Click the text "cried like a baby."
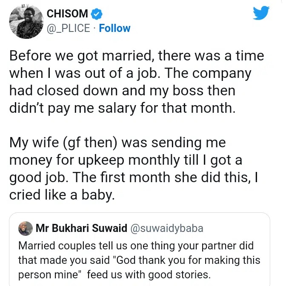 [62, 194]
